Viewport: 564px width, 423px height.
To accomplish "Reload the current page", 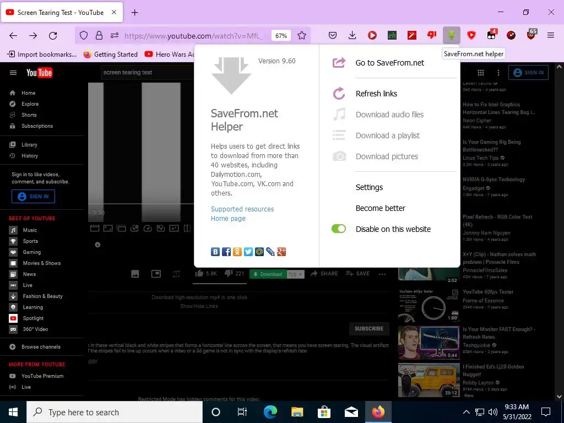I will 53,35.
